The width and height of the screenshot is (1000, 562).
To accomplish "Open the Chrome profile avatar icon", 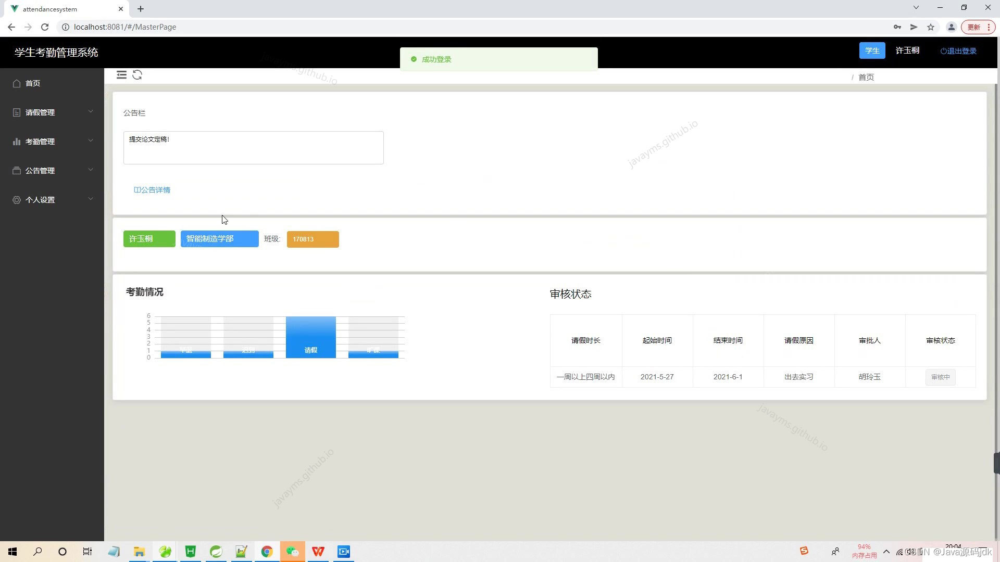I will tap(951, 27).
